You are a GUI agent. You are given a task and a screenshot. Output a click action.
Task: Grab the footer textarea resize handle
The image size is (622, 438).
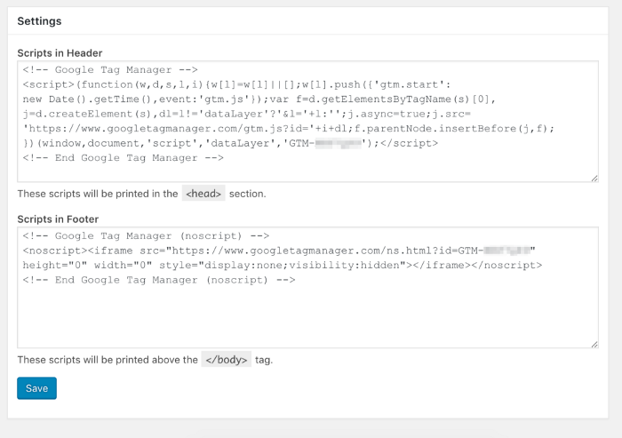click(594, 345)
